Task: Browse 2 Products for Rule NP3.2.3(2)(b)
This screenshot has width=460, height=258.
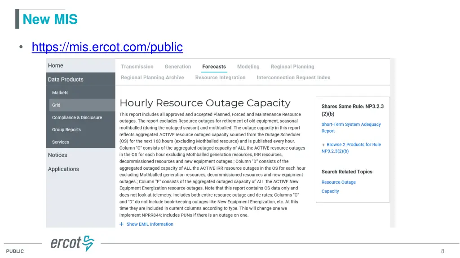Action: [x=351, y=148]
